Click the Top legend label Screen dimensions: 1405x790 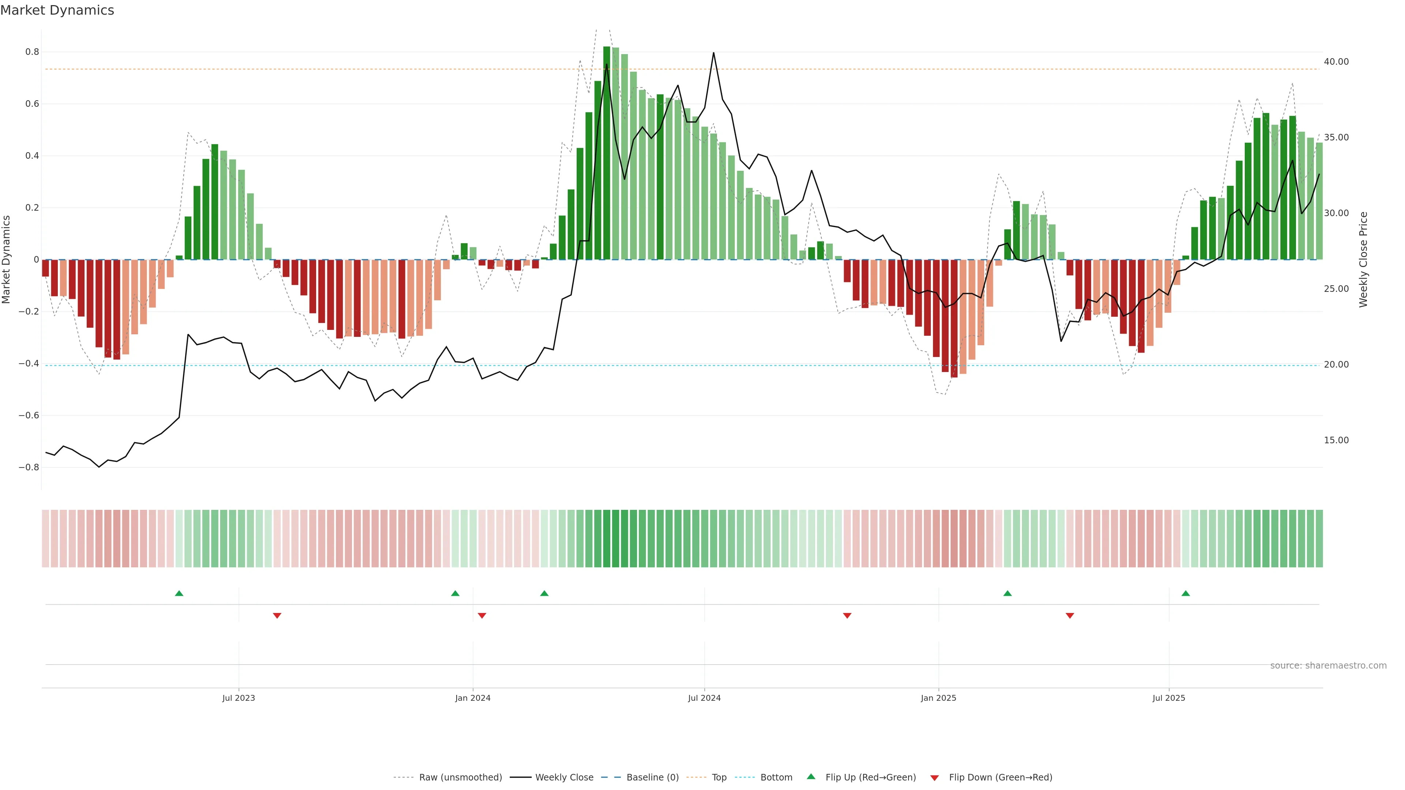(719, 778)
